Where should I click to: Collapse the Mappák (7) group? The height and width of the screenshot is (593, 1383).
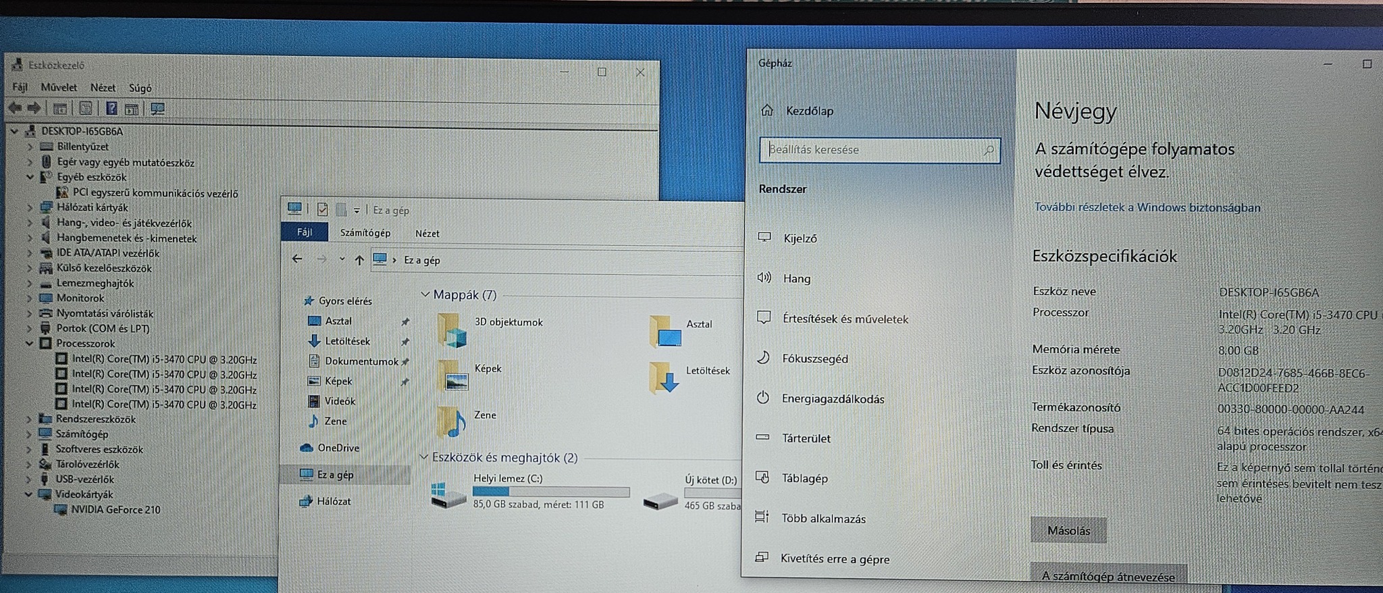pyautogui.click(x=425, y=294)
